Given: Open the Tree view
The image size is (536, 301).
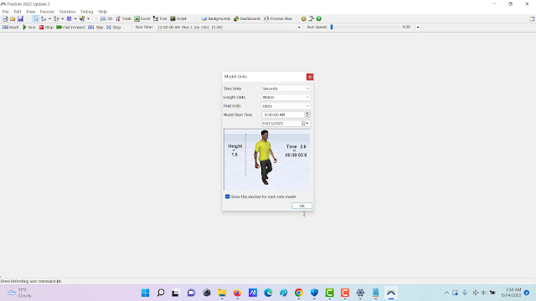Looking at the screenshot, I should [x=160, y=18].
